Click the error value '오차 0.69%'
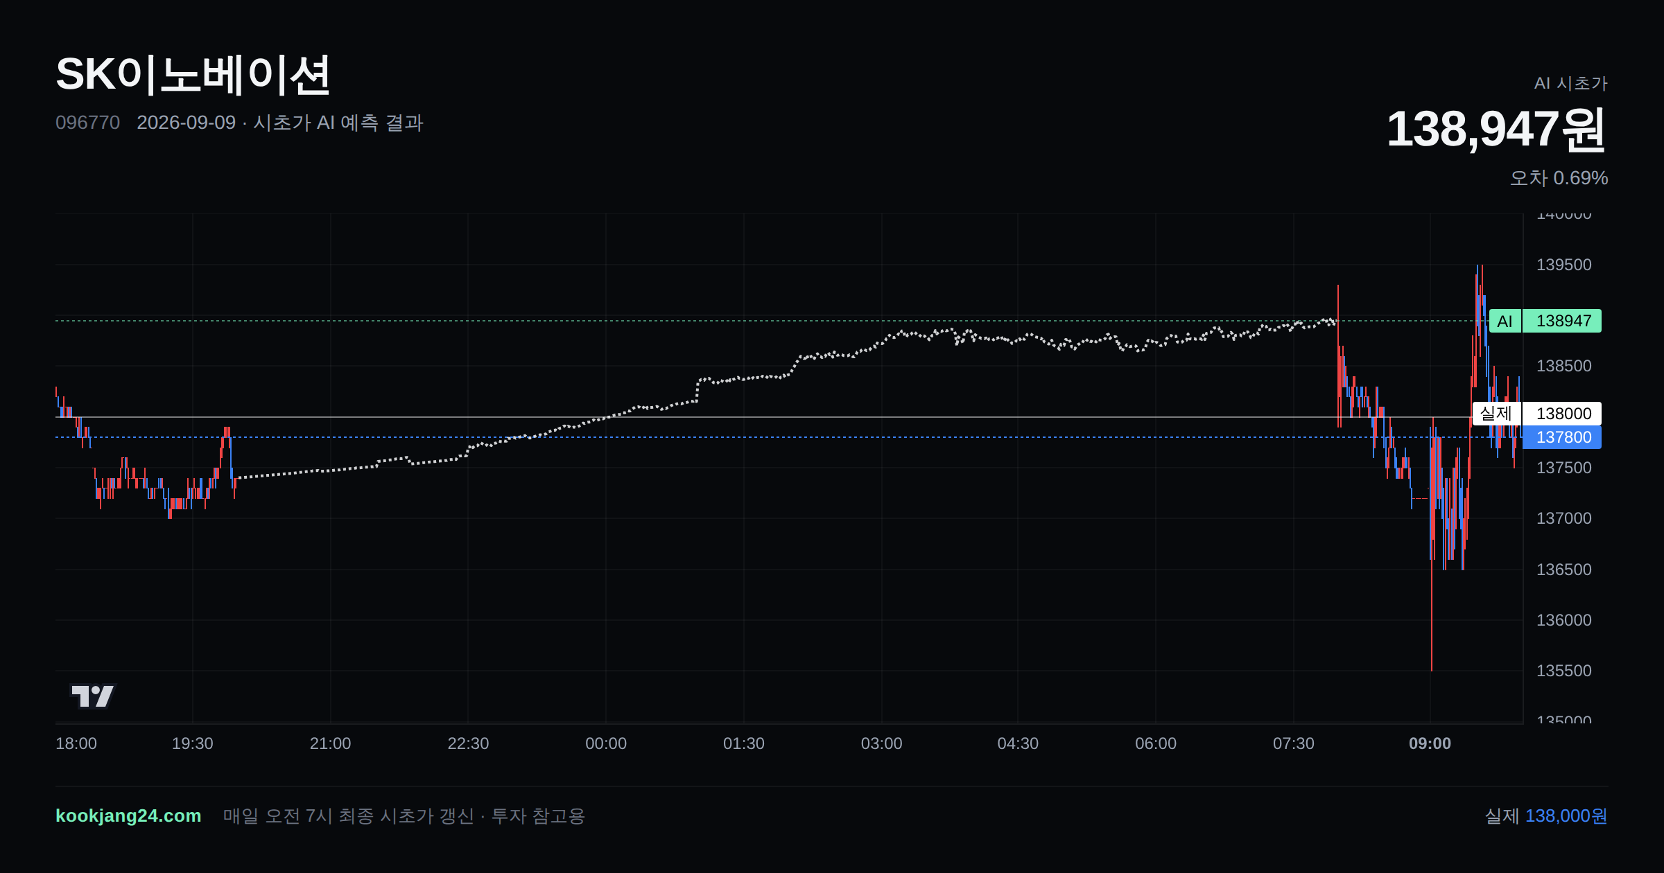 (1559, 178)
